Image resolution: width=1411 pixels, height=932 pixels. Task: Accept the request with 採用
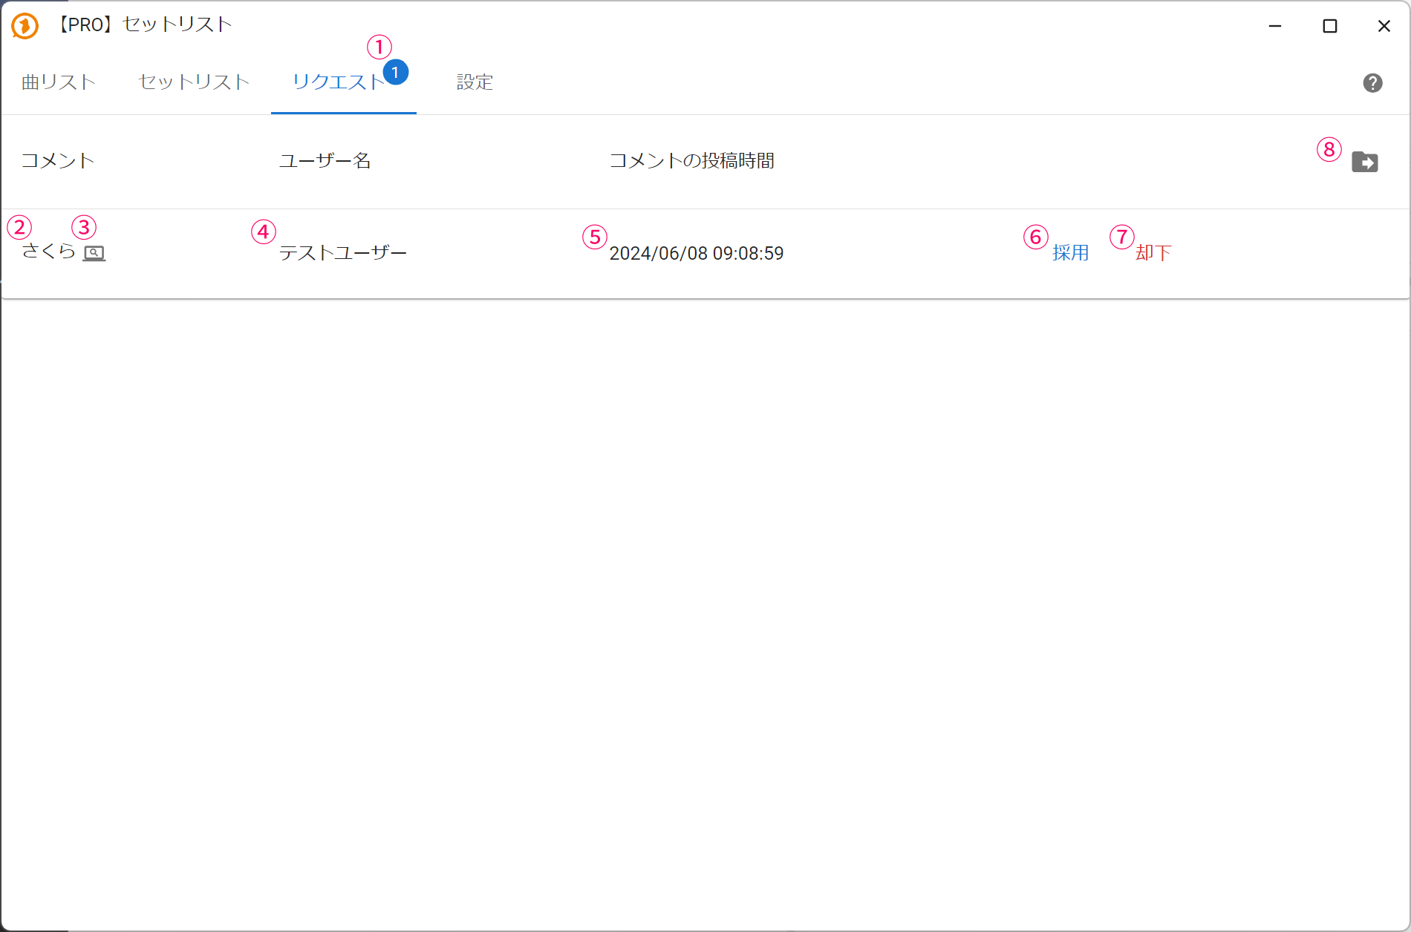pyautogui.click(x=1070, y=253)
